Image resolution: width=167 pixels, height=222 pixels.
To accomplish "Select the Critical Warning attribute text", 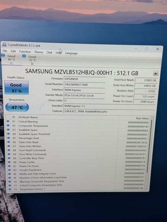I will point(28,121).
